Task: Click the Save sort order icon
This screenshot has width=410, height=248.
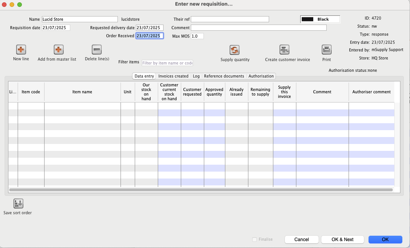Action: coord(18,204)
